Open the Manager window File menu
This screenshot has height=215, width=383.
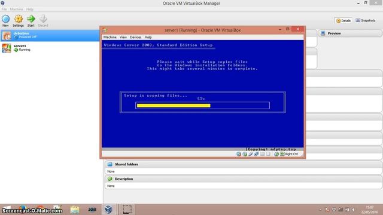[x=4, y=10]
